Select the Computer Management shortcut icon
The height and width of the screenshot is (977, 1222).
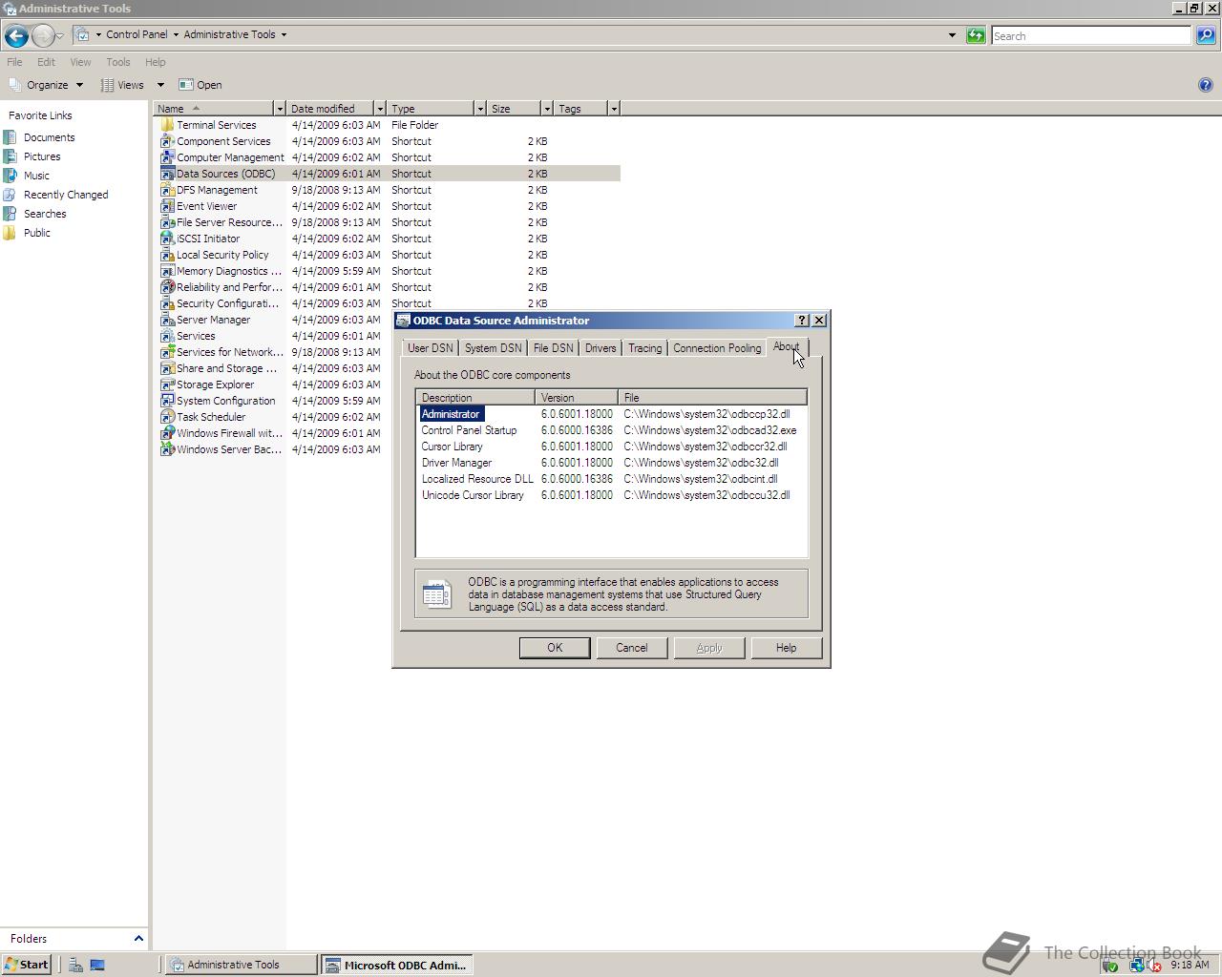coord(167,157)
